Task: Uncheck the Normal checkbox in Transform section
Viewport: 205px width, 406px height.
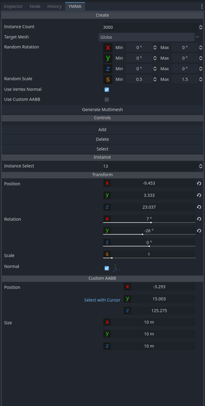Action: point(106,268)
